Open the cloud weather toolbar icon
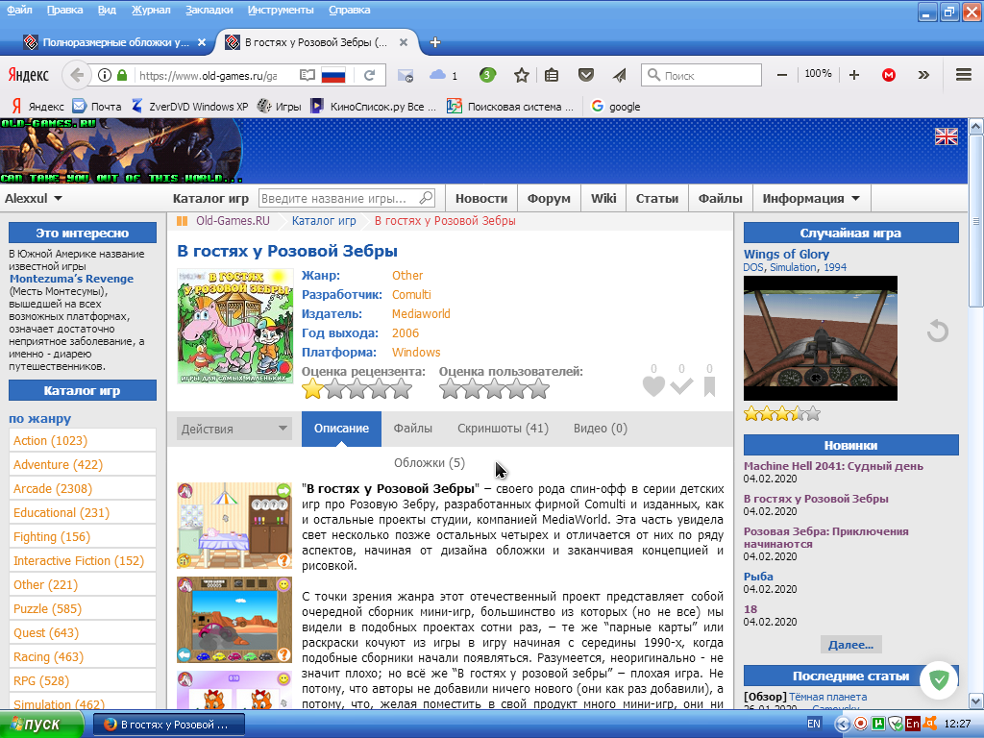This screenshot has height=738, width=984. pos(437,75)
